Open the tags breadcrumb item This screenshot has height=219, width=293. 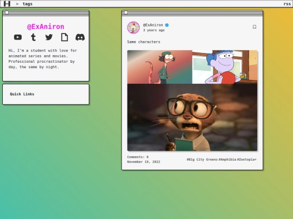pos(28,4)
